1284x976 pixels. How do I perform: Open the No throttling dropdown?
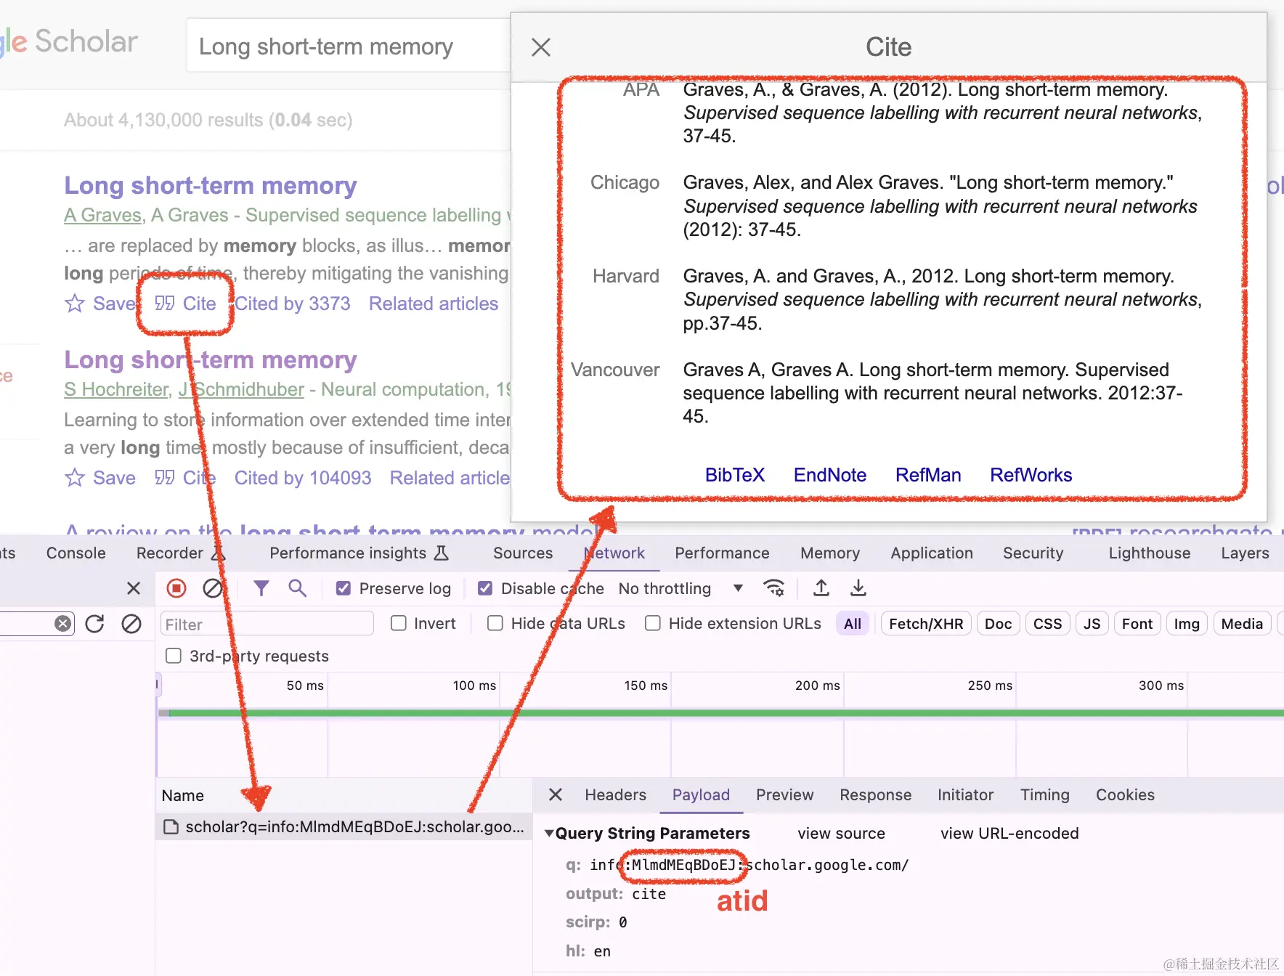point(680,588)
